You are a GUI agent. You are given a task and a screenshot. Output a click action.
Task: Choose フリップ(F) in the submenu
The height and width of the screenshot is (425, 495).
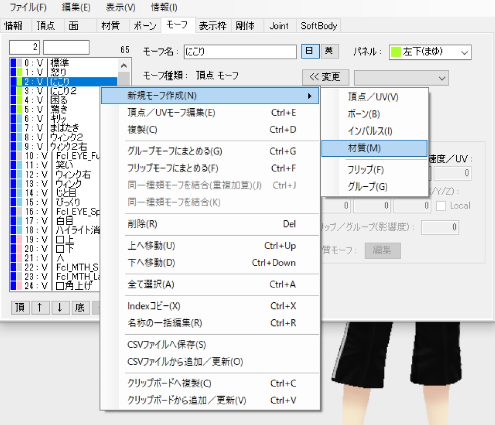click(374, 170)
